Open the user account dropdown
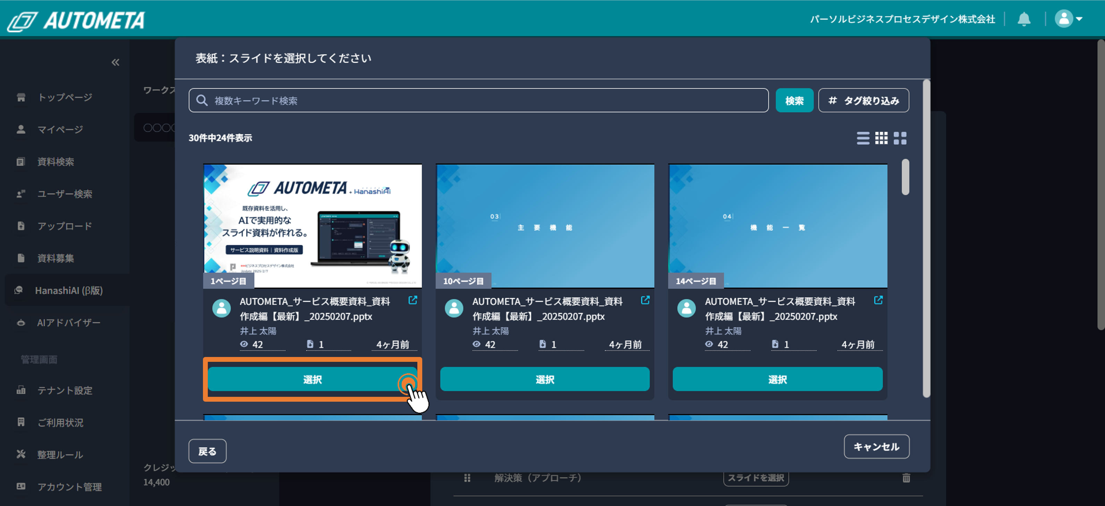Screen dimensions: 1105x506 pyautogui.click(x=1068, y=19)
